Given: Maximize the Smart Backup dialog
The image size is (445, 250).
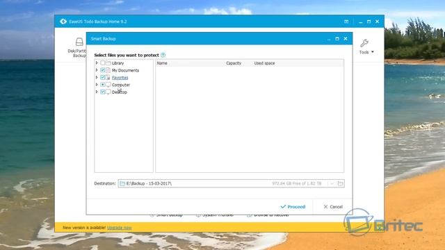Looking at the screenshot, I should [x=337, y=39].
